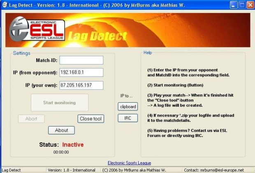Image resolution: width=255 pixels, height=173 pixels.
Task: Click help step (2) Start monitoring (Button)
Action: click(x=175, y=85)
